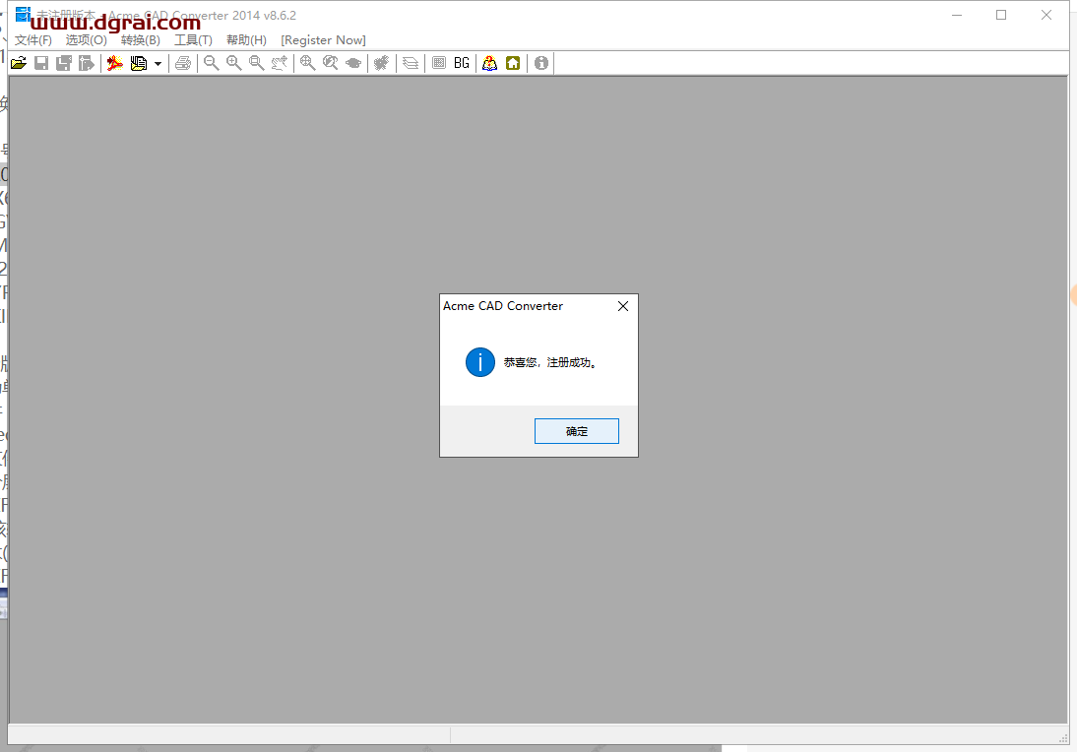This screenshot has height=752, width=1077.
Task: Select the Pan hand tool
Action: 280,63
